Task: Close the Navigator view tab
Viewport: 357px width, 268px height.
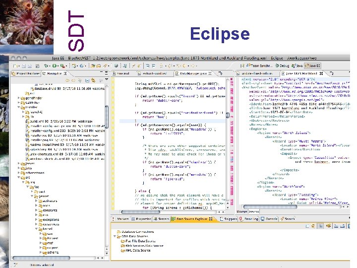Action: coord(65,73)
